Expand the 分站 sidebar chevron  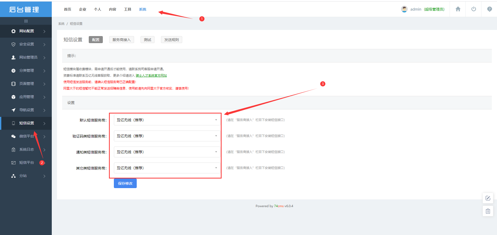[45, 176]
